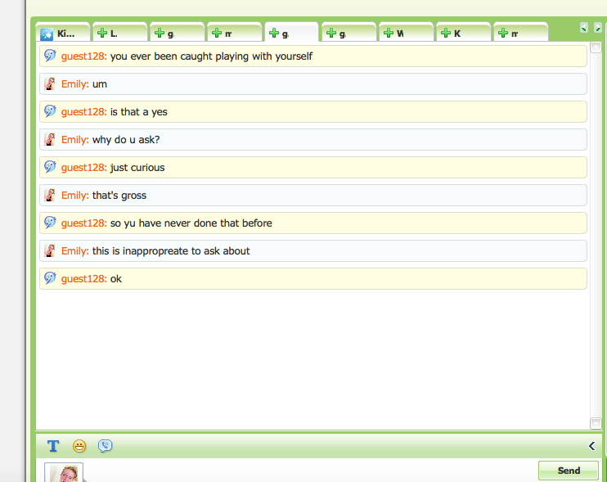The height and width of the screenshot is (482, 607).
Task: Show later tabs with the right arrow
Action: click(x=597, y=28)
